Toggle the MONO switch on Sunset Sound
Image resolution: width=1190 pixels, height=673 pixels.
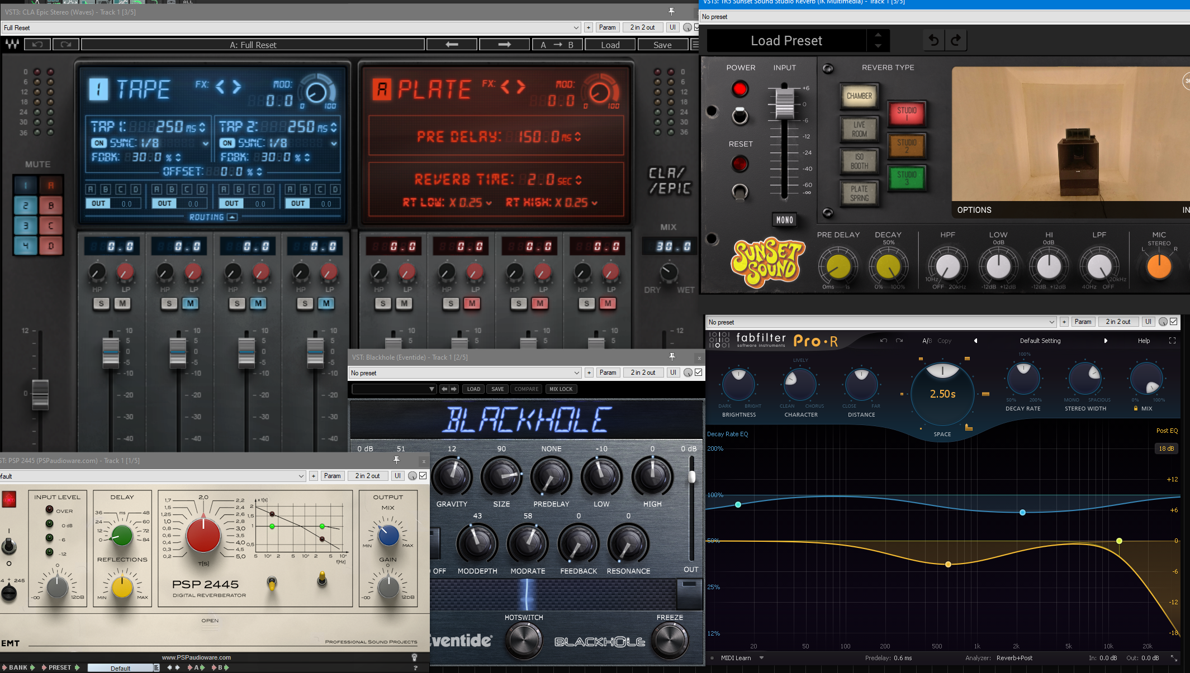[784, 219]
